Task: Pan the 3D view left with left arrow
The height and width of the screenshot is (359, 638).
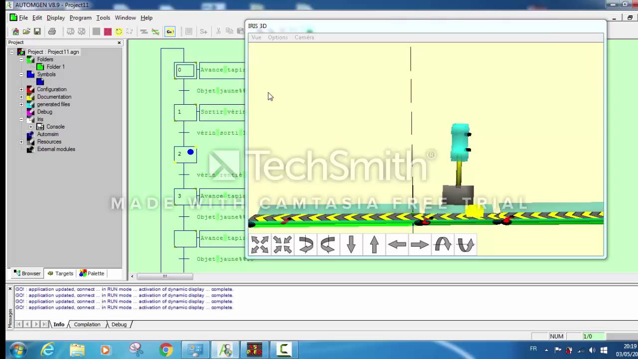Action: point(397,244)
